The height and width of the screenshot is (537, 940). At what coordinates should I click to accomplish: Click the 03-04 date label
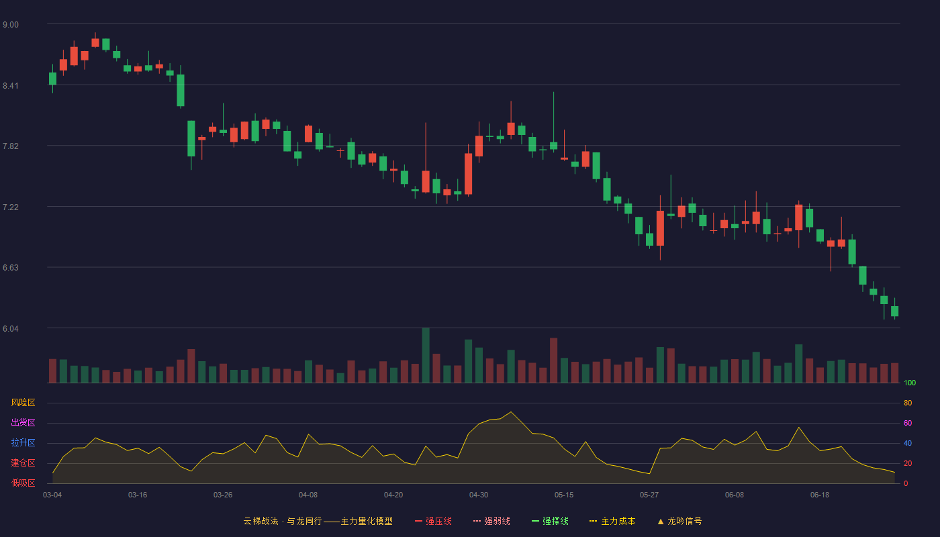[x=52, y=495]
